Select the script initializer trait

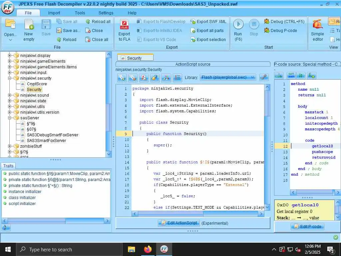22,204
